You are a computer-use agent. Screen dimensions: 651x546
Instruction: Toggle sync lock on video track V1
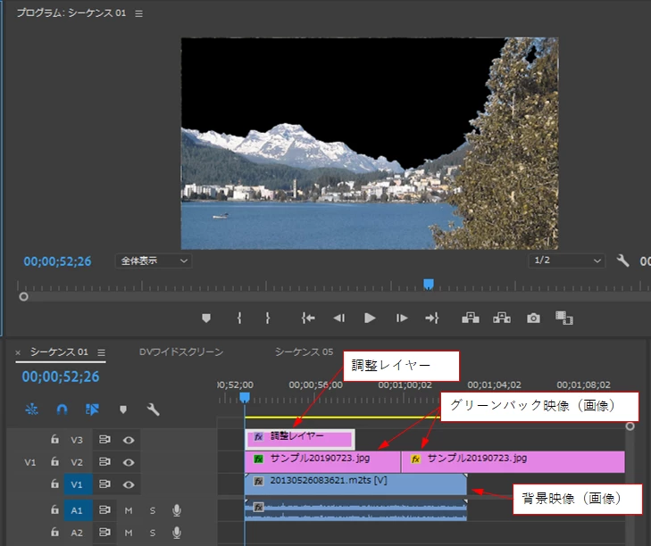104,484
